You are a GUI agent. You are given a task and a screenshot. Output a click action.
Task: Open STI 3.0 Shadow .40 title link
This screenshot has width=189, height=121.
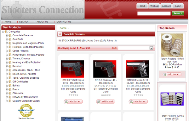coord(106,82)
